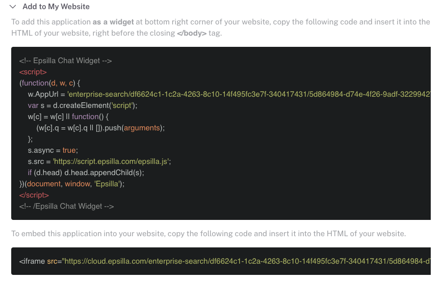Click the function(d, w, c) line
444x281 pixels.
(50, 83)
